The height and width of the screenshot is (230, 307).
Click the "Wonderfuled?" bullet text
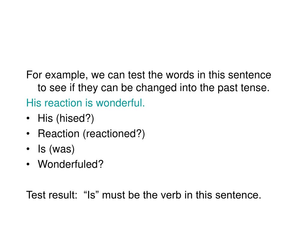click(x=70, y=164)
